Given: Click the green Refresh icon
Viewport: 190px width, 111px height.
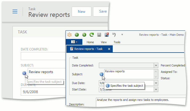Looking at the screenshot, I should (92, 35).
